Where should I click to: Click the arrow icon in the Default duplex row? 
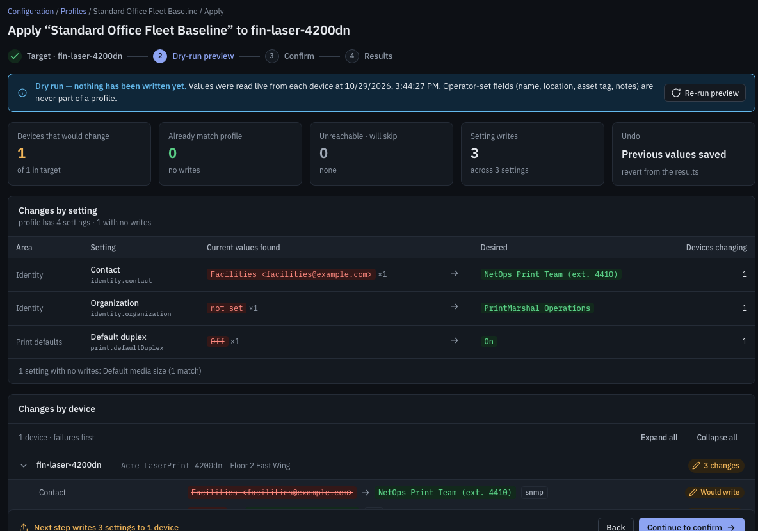pyautogui.click(x=455, y=340)
